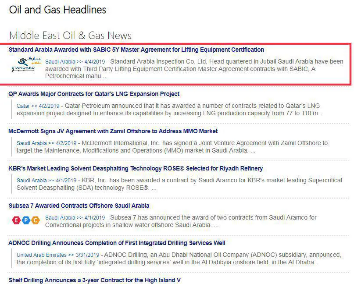Open Shelf Drilling High Island V headline

[x=94, y=280]
